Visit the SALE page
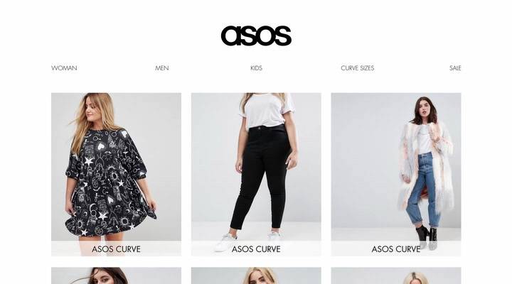This screenshot has width=512, height=284. pyautogui.click(x=455, y=68)
